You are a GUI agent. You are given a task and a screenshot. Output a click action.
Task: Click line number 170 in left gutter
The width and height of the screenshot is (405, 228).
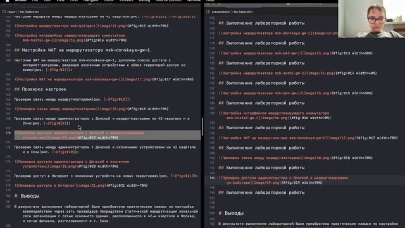point(8,133)
